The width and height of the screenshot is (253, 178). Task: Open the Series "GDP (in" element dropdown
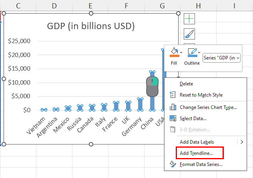point(221,58)
